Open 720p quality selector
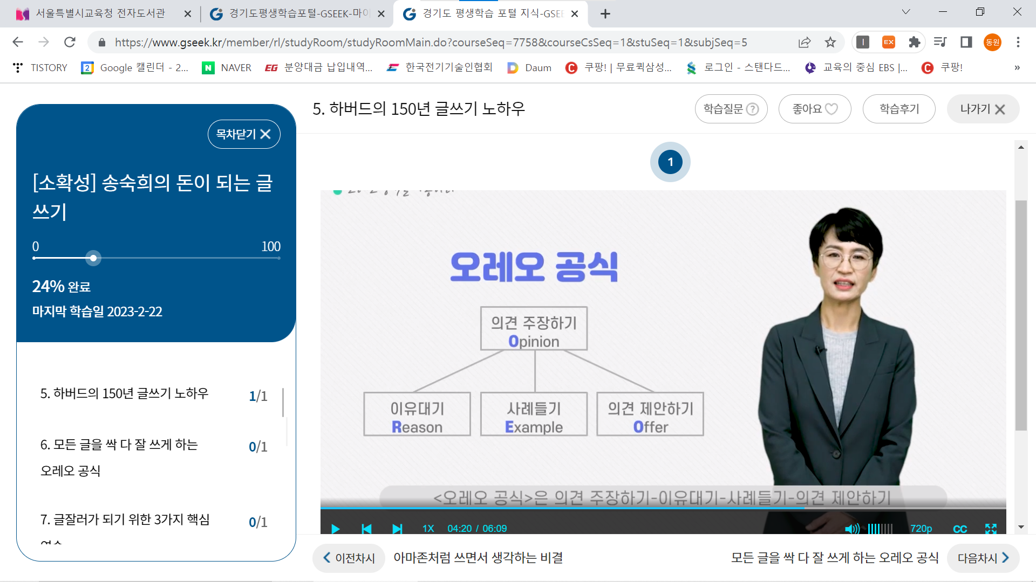 pos(921,529)
